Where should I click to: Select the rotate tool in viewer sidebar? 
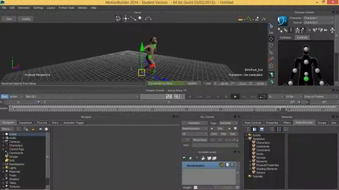click(x=271, y=46)
